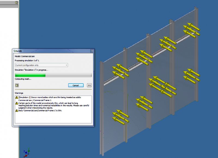Click the 'Computing mesh...' status text
The height and width of the screenshot is (158, 218).
click(x=23, y=79)
